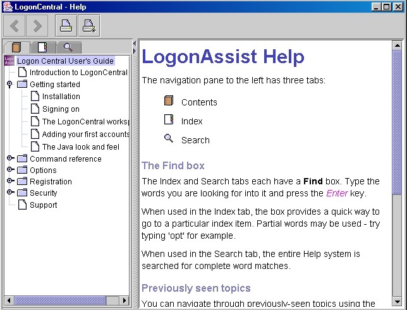The height and width of the screenshot is (310, 407).
Task: Click the Getting started folder icon
Action: click(22, 84)
